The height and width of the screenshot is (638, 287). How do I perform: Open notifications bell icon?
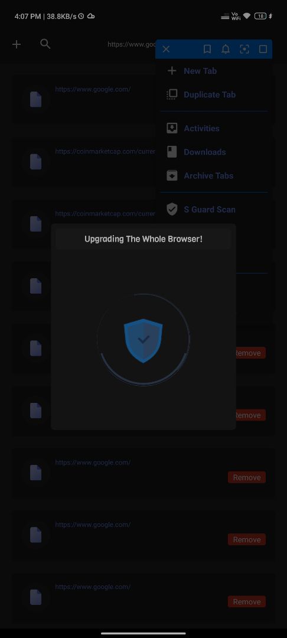pos(225,49)
